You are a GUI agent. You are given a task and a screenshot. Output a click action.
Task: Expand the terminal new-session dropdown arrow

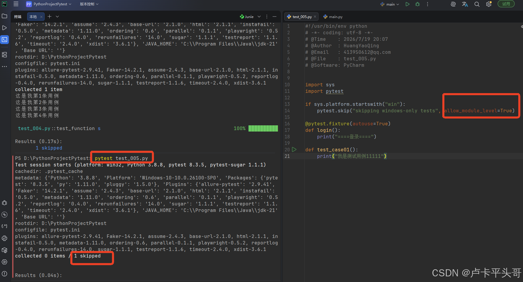(x=57, y=17)
